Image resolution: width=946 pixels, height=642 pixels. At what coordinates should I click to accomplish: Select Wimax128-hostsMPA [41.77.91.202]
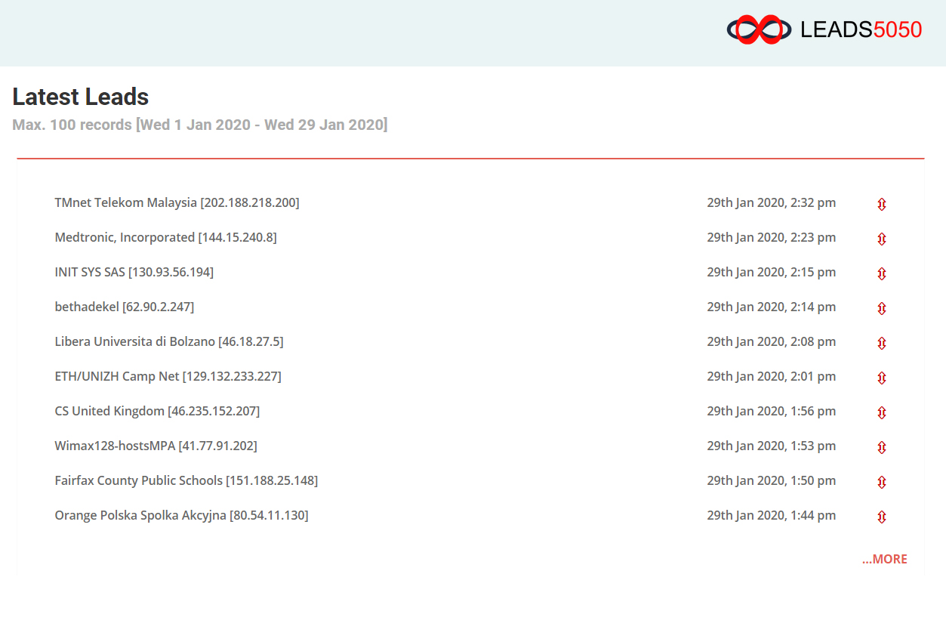tap(156, 446)
